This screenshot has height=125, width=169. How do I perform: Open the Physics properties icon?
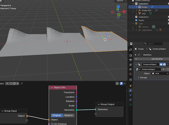point(131,95)
